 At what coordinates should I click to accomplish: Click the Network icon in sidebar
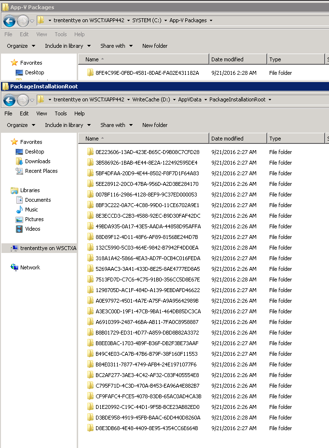(x=15, y=267)
